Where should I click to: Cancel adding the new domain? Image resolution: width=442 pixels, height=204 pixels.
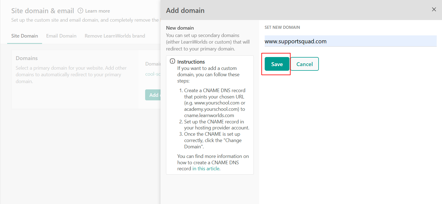pyautogui.click(x=305, y=64)
